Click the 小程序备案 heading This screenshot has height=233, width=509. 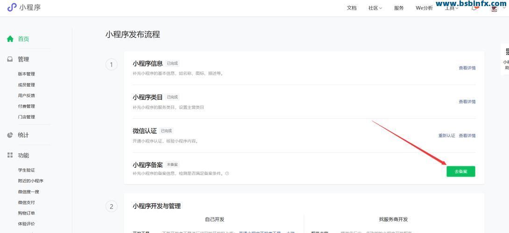point(148,165)
